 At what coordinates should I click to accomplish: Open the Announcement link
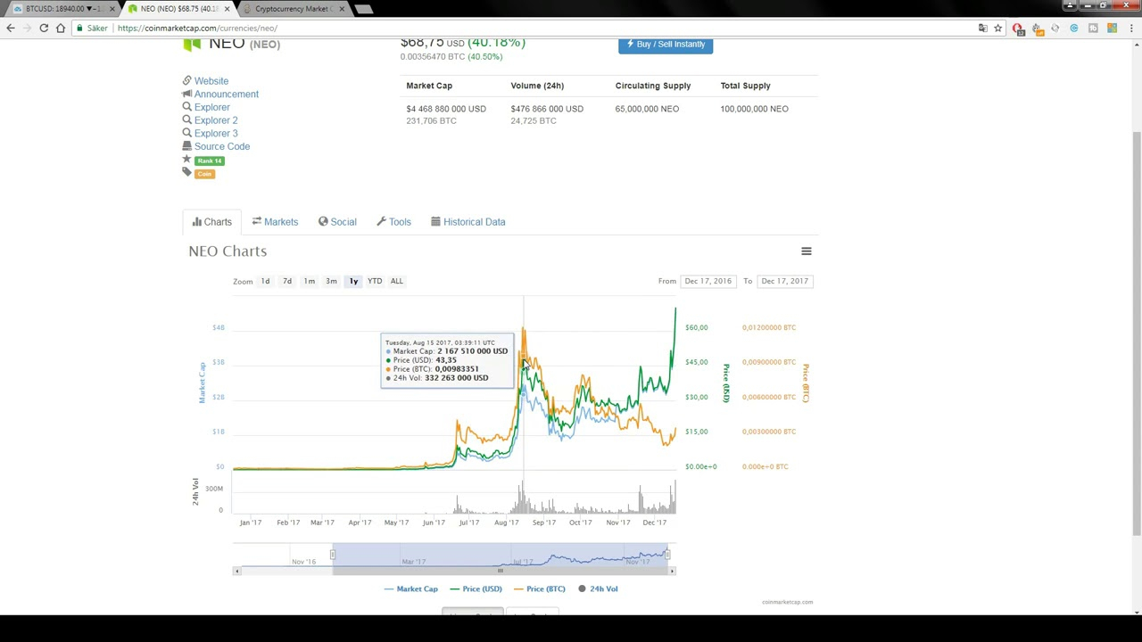click(x=227, y=95)
